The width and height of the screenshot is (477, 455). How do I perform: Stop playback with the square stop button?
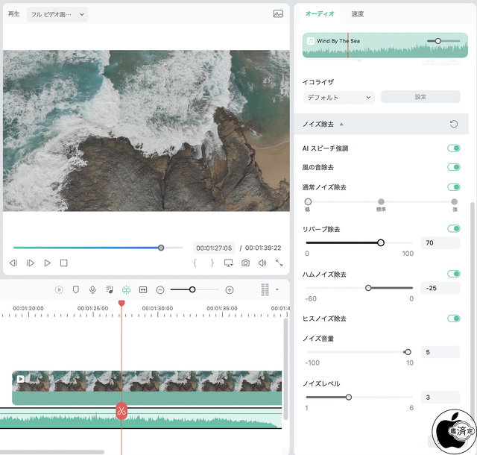[64, 263]
